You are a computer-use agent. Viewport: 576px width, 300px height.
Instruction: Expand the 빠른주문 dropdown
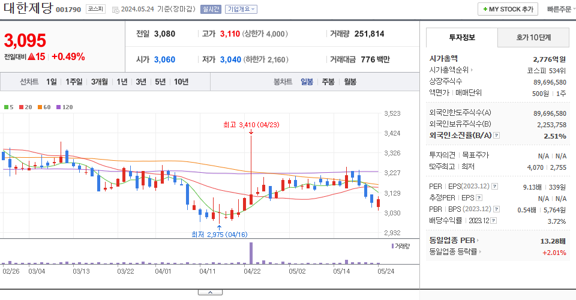point(561,9)
